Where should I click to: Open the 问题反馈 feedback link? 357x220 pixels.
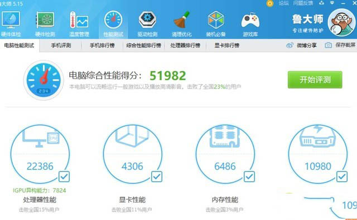303,3
